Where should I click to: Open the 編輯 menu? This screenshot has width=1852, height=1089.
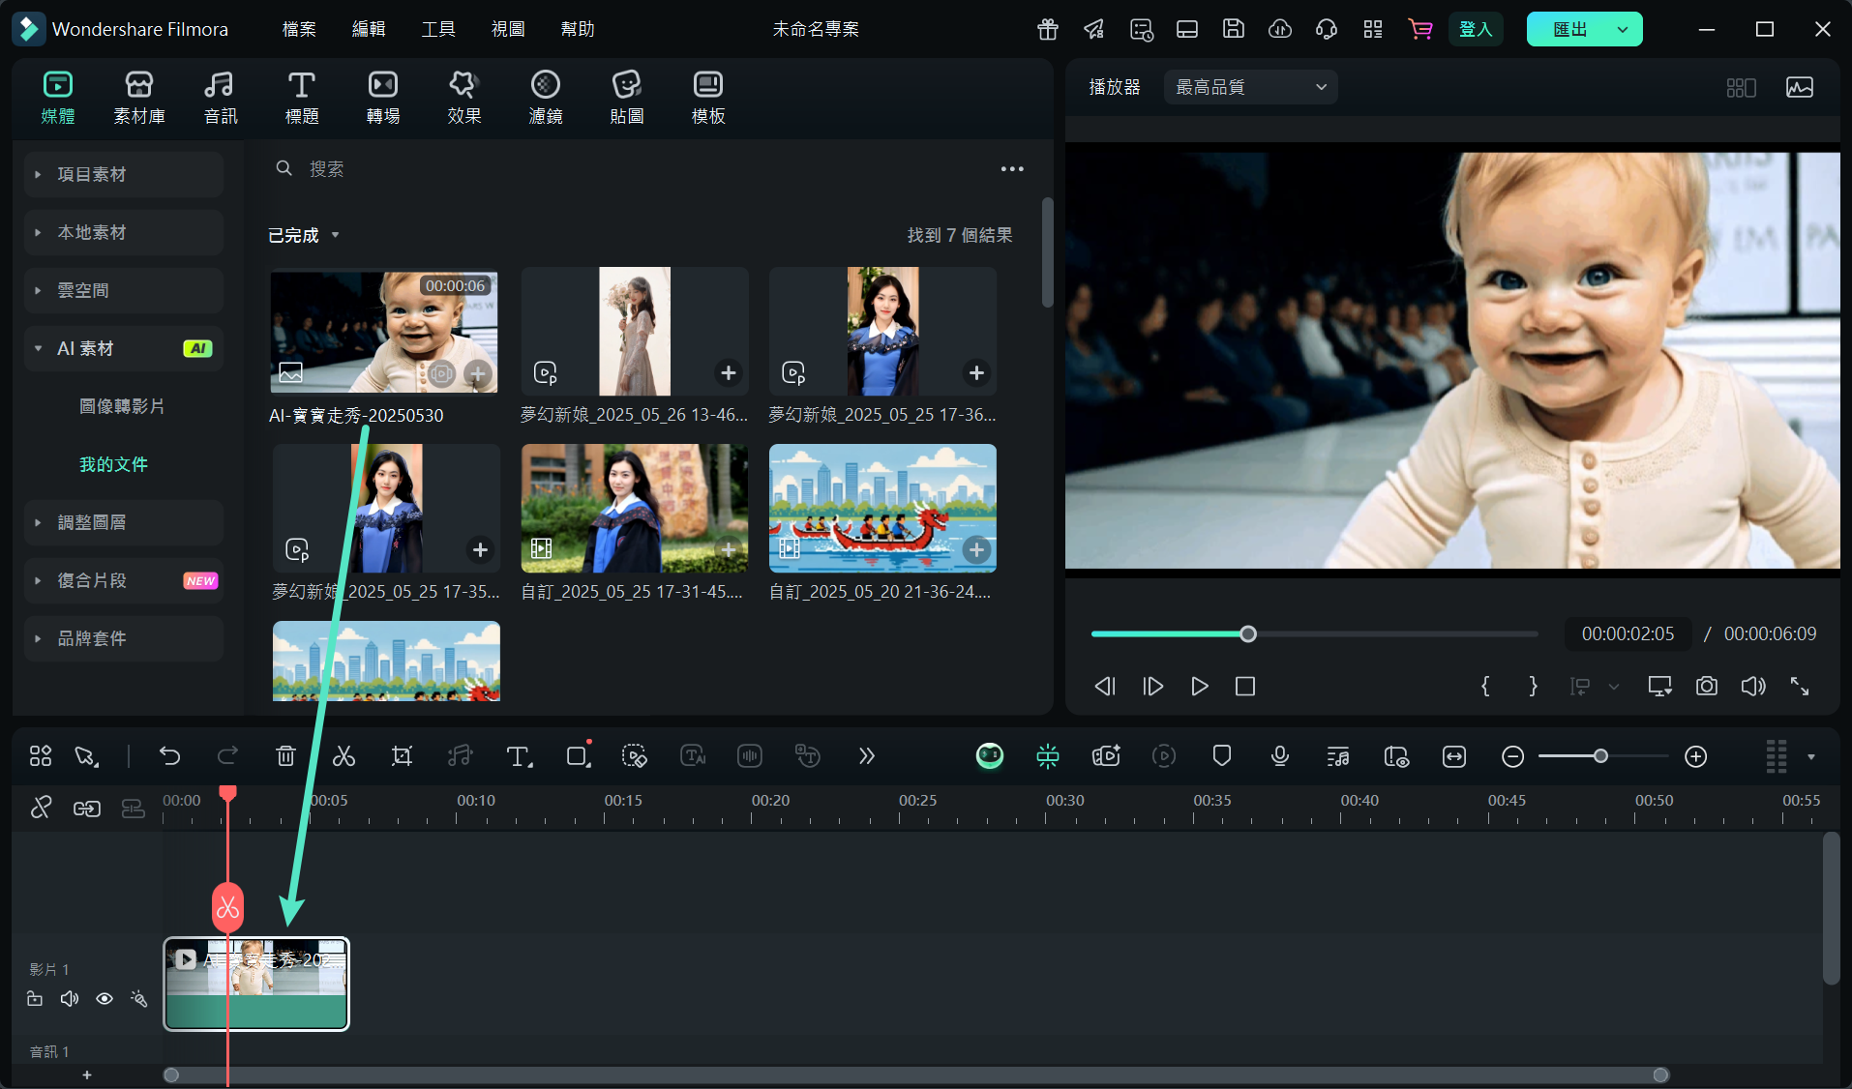369,29
